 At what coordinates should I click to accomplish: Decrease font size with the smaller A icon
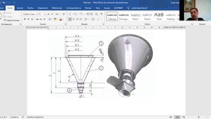pyautogui.click(x=52, y=14)
